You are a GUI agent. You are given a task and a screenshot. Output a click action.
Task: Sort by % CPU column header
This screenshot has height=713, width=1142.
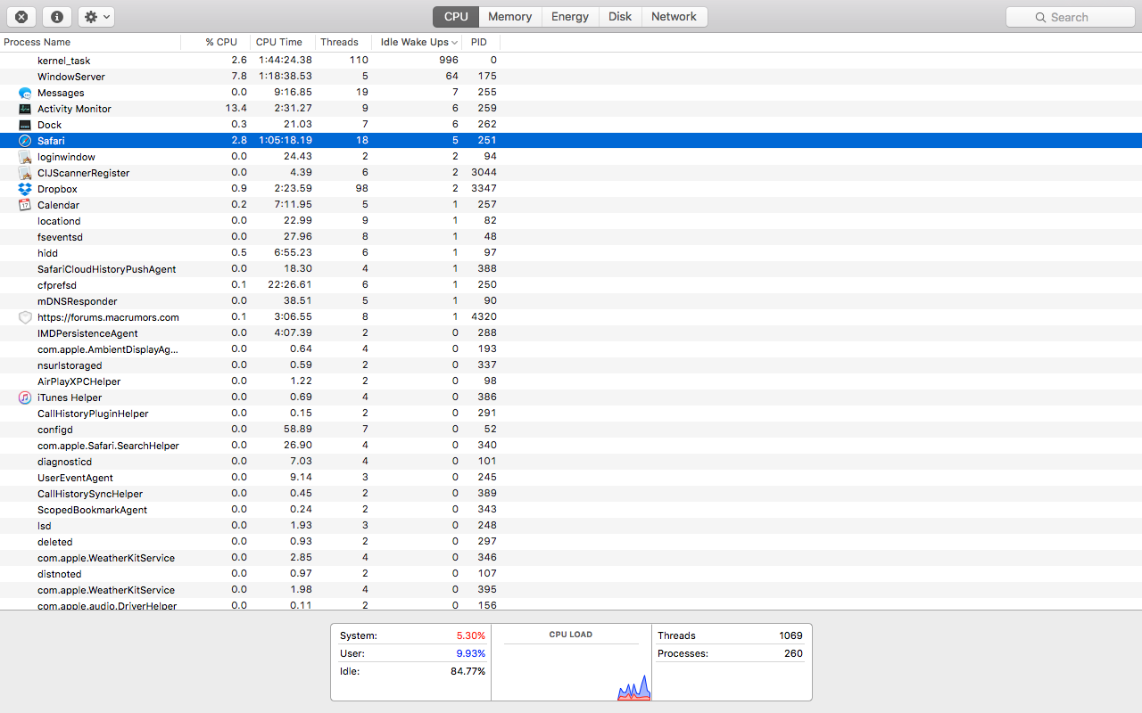tap(216, 42)
